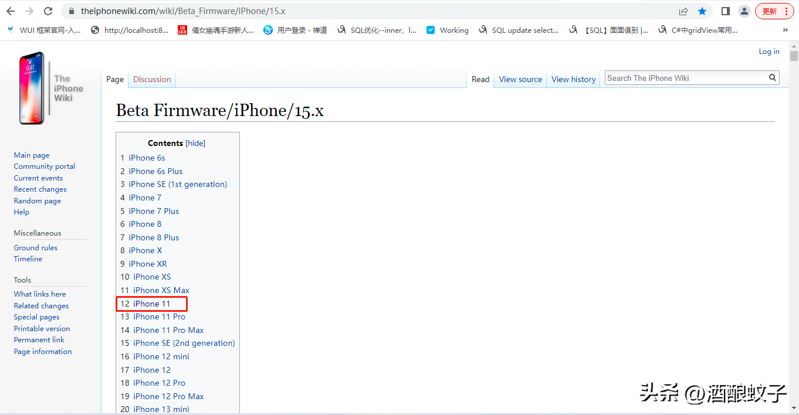Collapse contents with the hide toggle
This screenshot has height=415, width=799.
pyautogui.click(x=195, y=143)
